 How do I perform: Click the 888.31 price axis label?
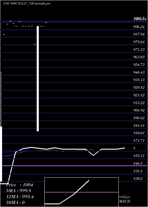tap(139, 126)
